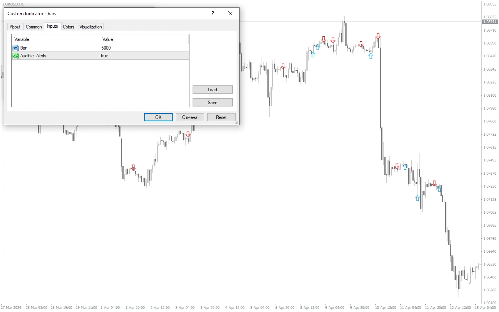The image size is (499, 312).
Task: Click the green indicator icon beside Audible_Alerts
Action: [x=15, y=56]
